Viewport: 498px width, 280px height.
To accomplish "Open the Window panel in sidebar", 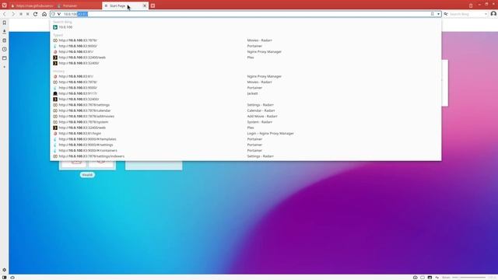I will coord(5,58).
